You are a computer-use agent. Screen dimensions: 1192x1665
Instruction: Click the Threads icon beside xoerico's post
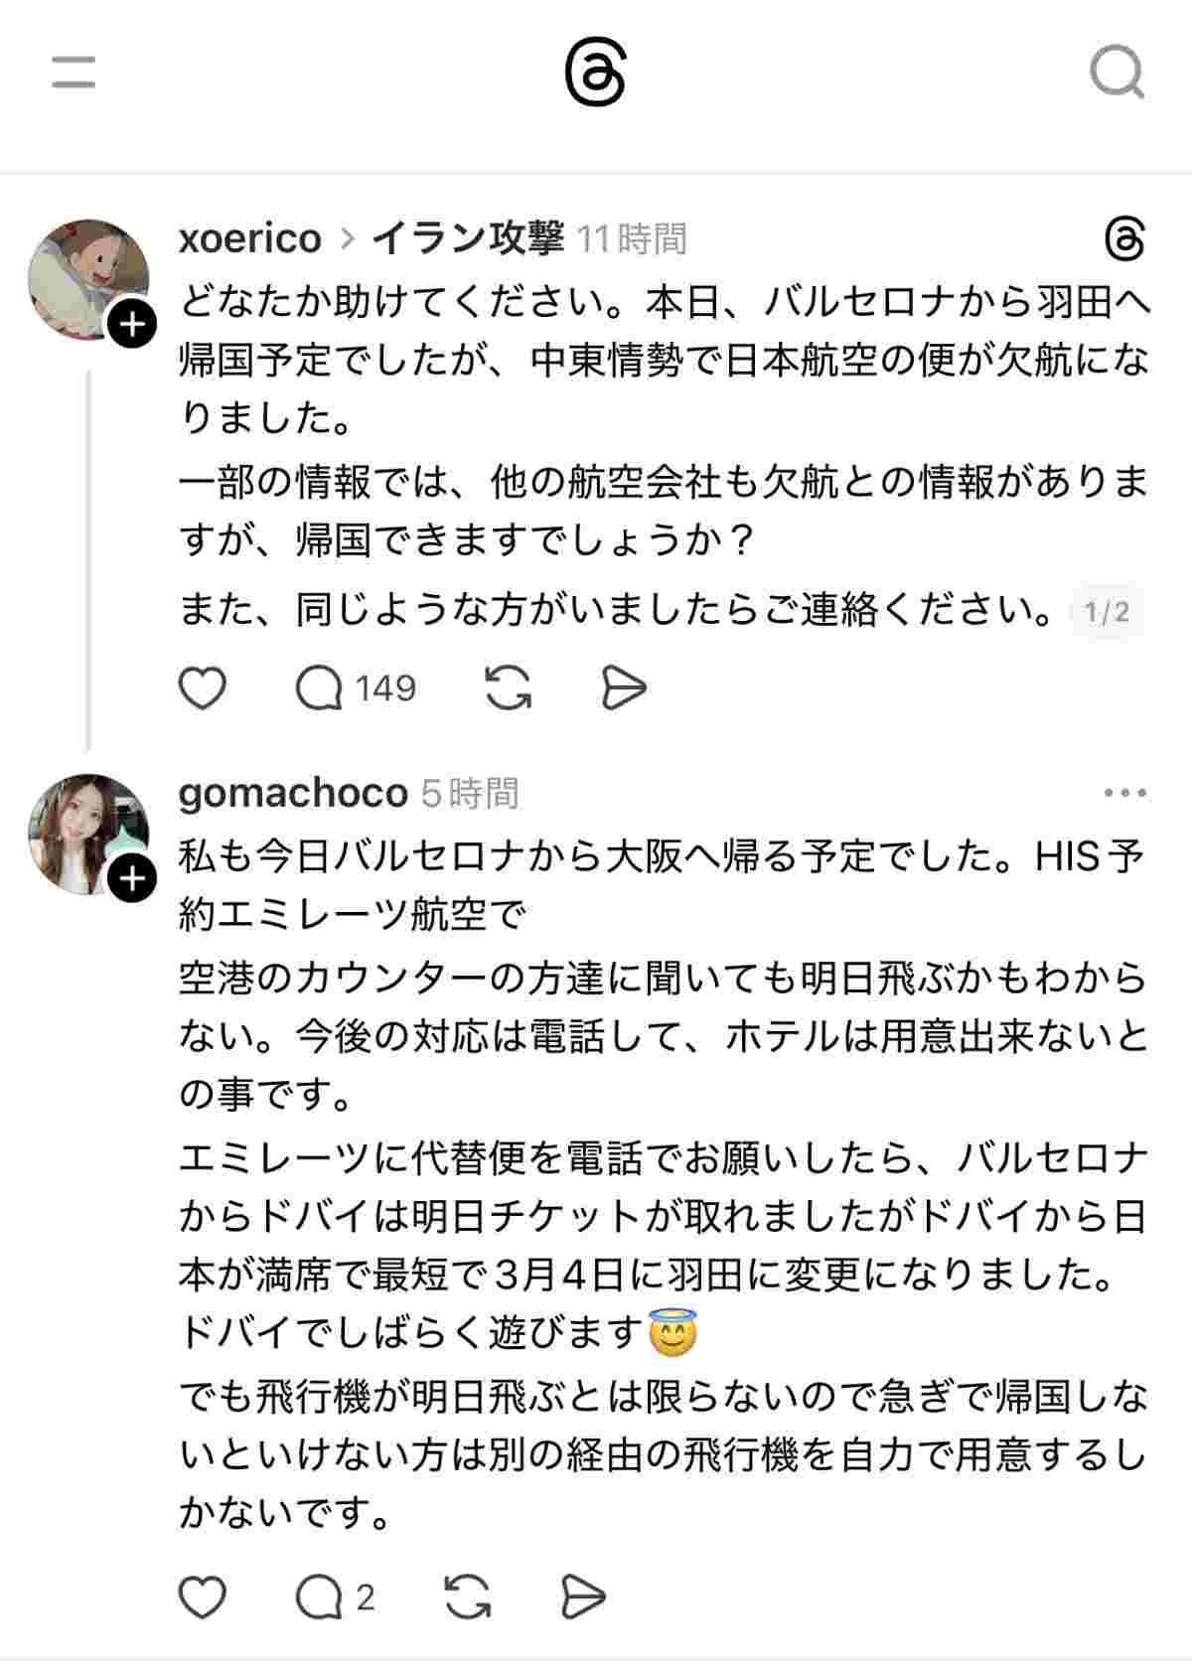pos(1124,240)
